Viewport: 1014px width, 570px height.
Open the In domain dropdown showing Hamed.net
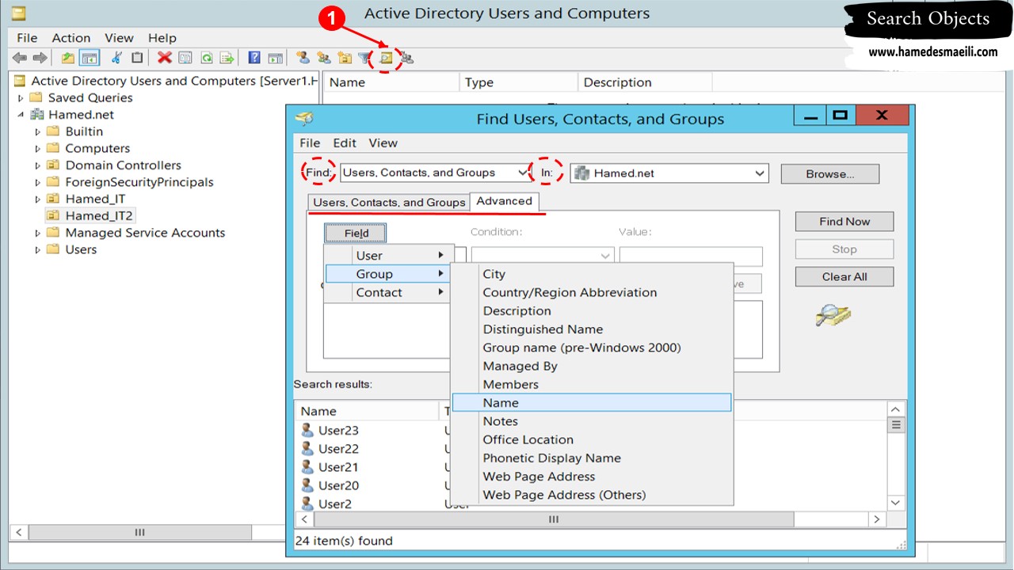coord(669,173)
